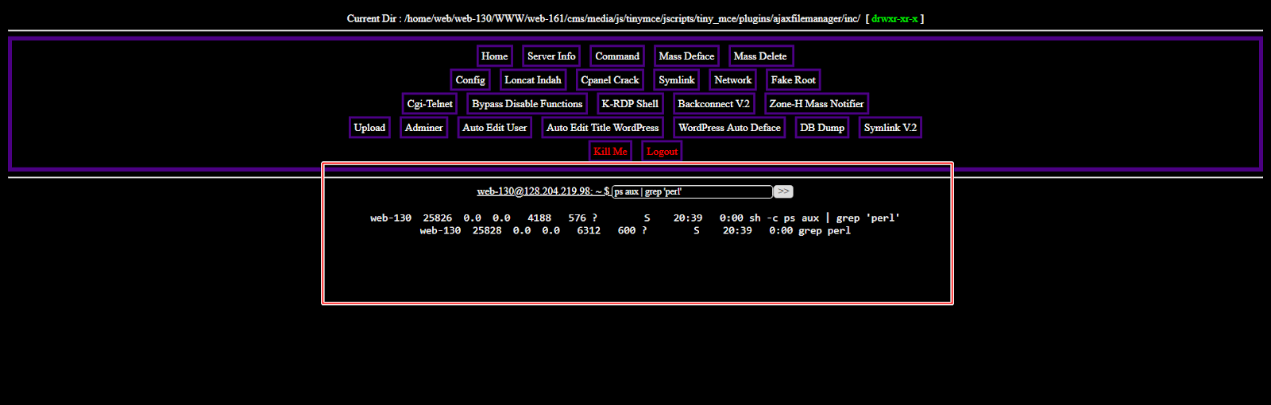Click the Symlink link between Cpanel Crack and Network

coord(677,80)
